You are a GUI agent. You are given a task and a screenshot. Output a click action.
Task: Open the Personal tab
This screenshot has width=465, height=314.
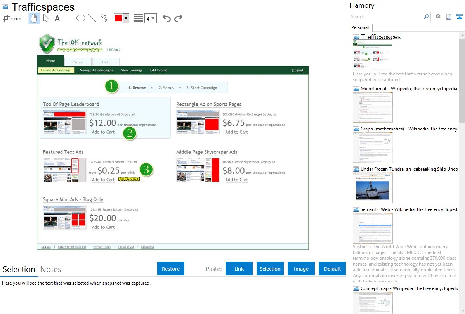(360, 27)
